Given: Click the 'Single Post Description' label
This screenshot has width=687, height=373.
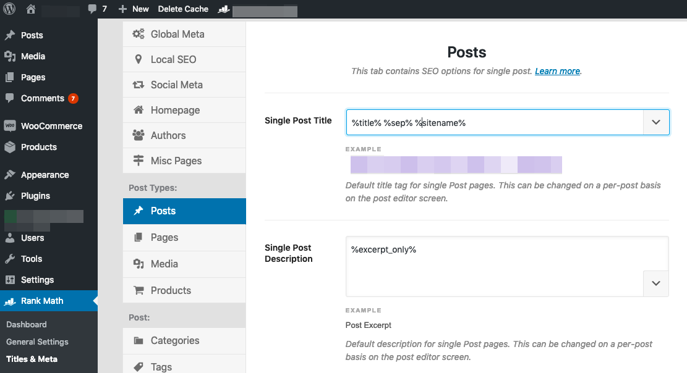Looking at the screenshot, I should pos(289,253).
